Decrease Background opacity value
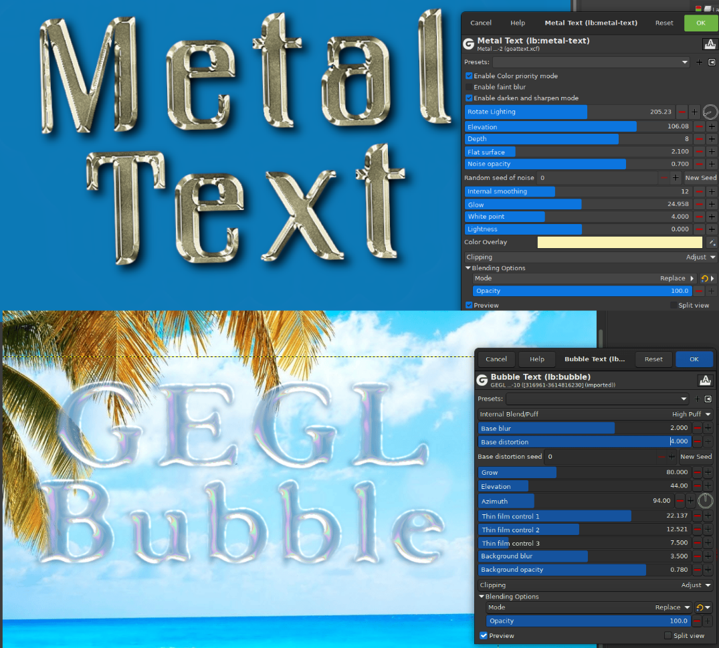This screenshot has height=648, width=719. click(x=697, y=570)
